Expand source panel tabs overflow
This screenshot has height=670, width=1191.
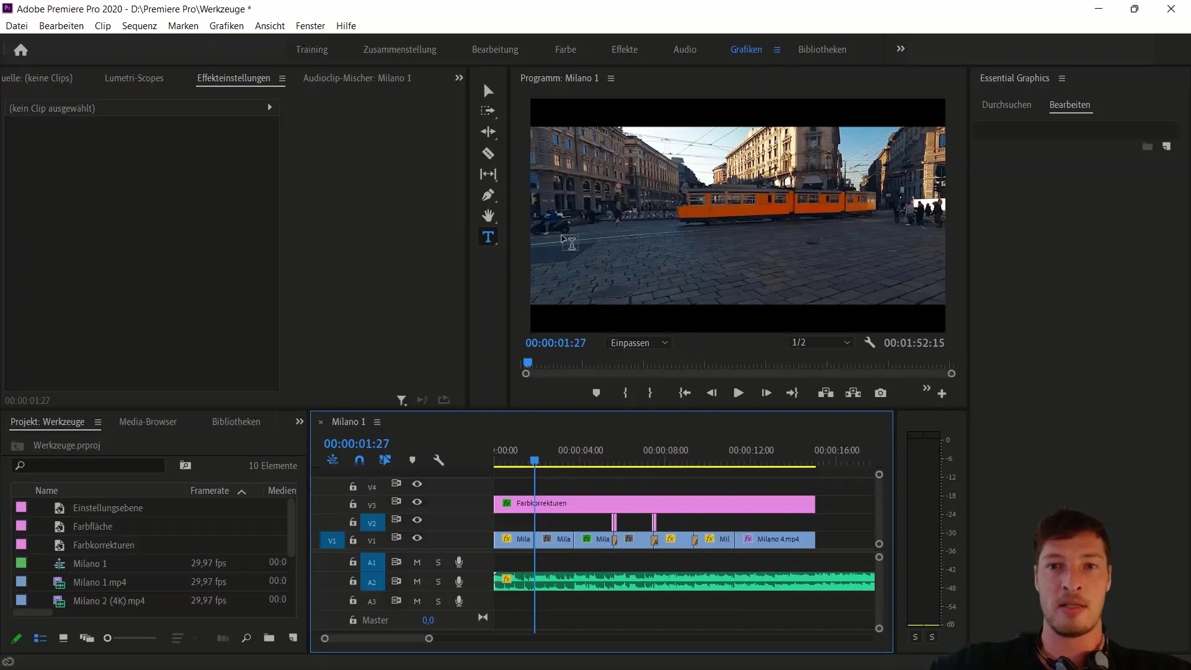459,78
